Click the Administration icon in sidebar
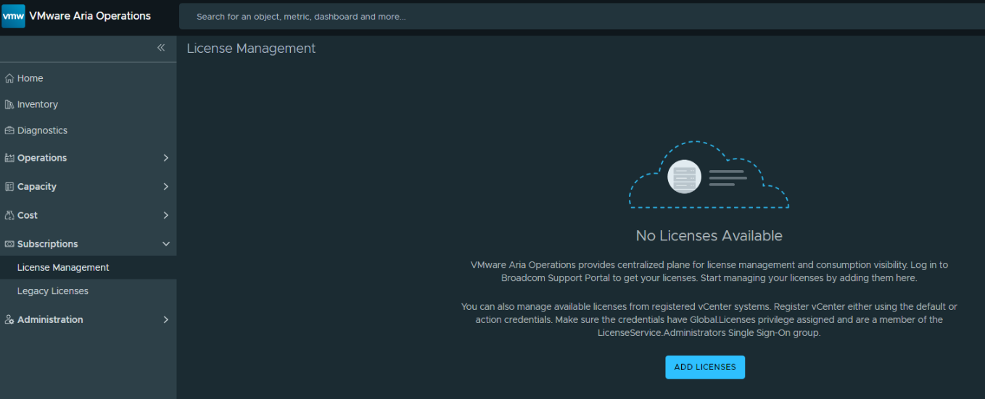This screenshot has height=399, width=985. [x=9, y=319]
